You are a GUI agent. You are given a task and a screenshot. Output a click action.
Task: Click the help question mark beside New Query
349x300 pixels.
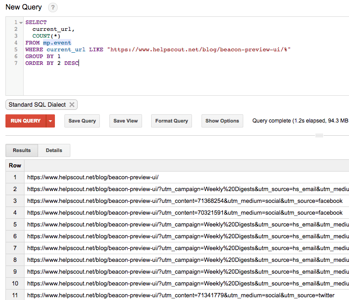53,8
